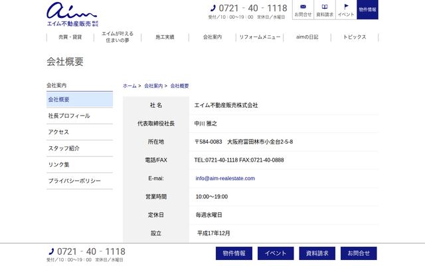Screen dimensions: 425x266
Task: Click the お問合せ button in footer bar
Action: pyautogui.click(x=359, y=253)
